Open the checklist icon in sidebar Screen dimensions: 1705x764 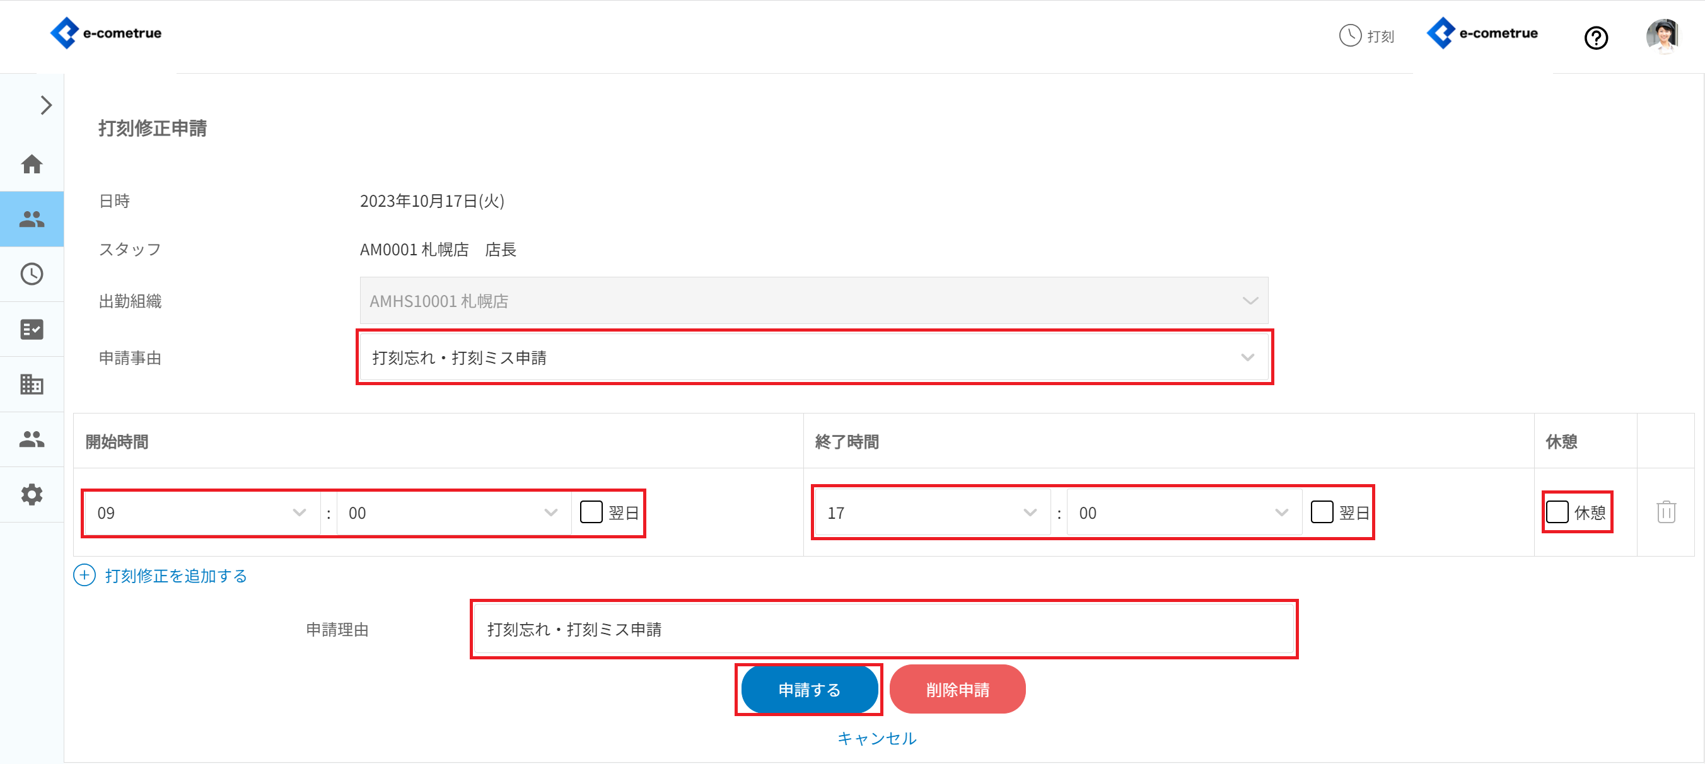(32, 329)
